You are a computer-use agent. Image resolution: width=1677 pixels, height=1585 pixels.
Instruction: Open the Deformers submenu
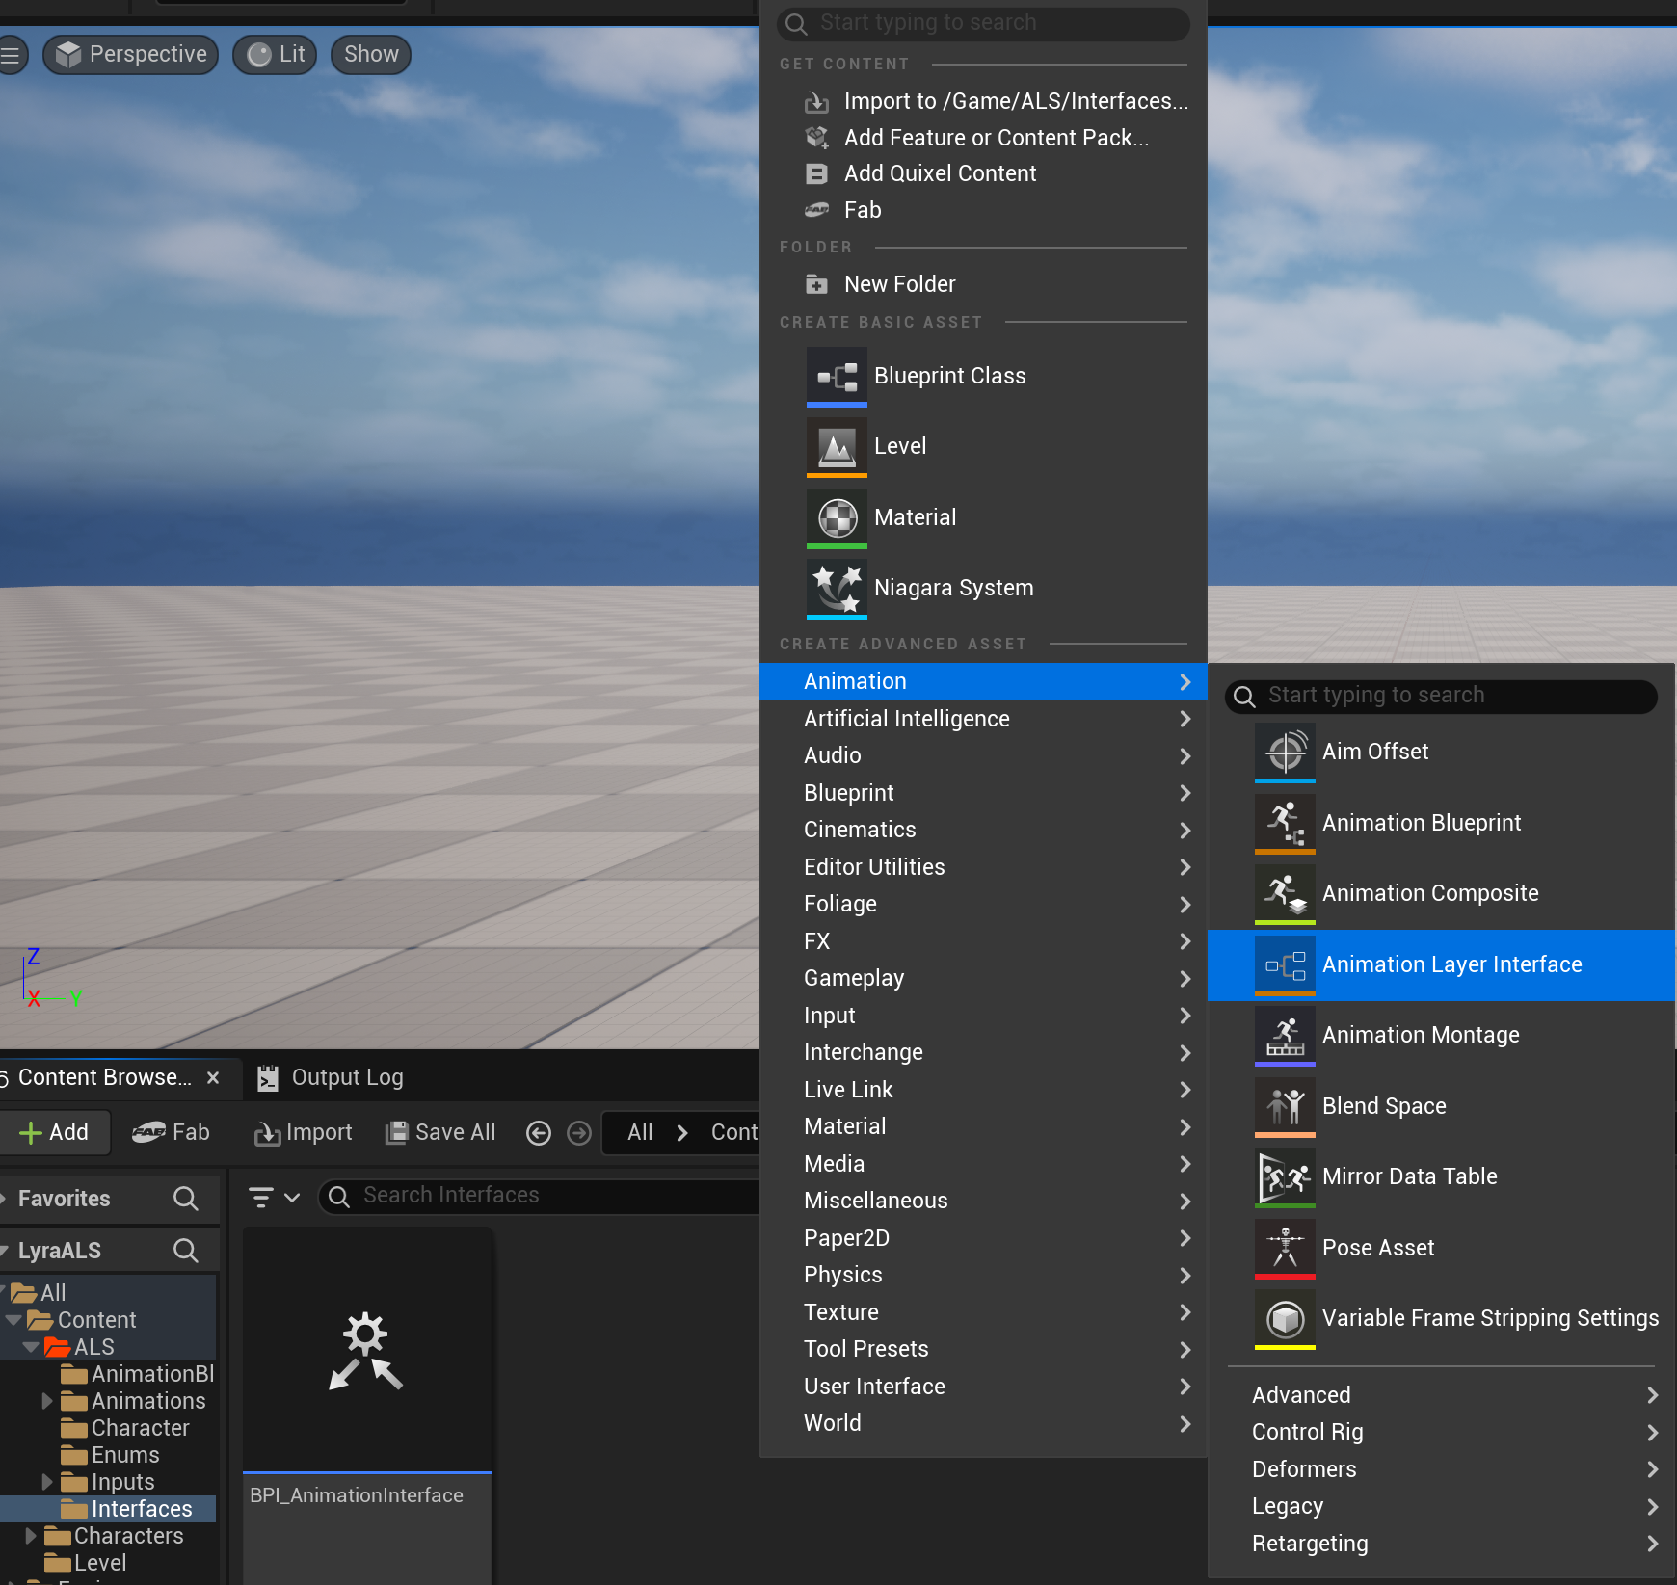tap(1442, 1469)
